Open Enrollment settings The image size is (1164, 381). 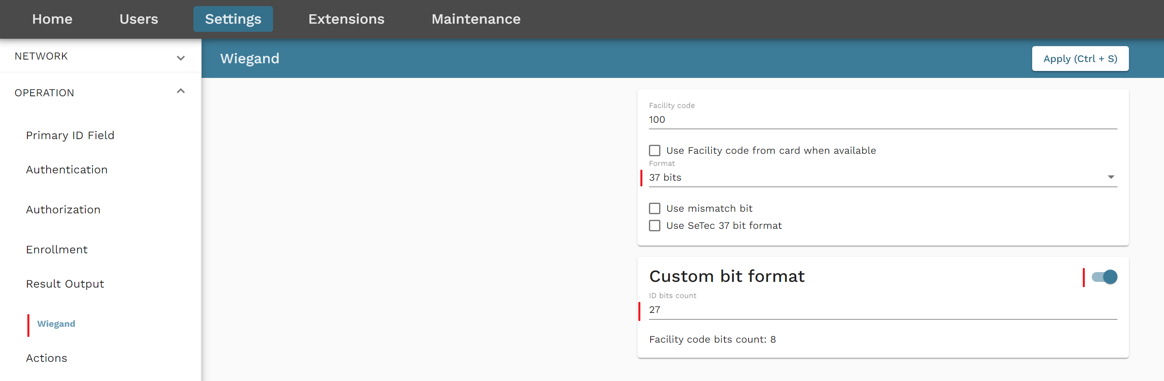click(56, 249)
